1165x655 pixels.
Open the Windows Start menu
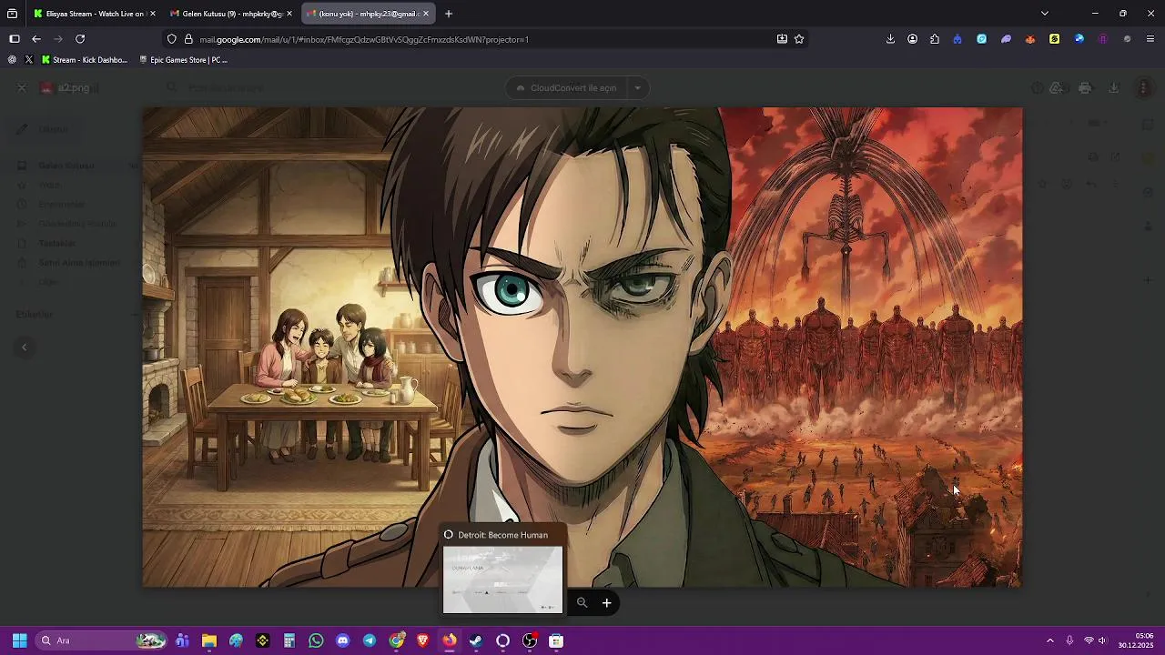coord(19,640)
